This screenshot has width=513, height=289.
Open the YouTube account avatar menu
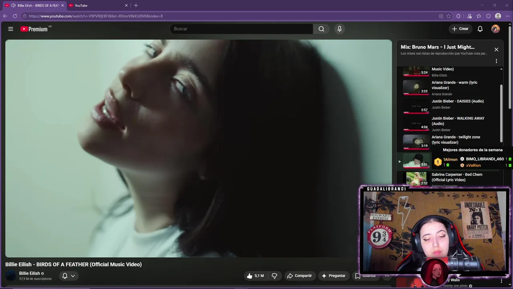pyautogui.click(x=496, y=29)
